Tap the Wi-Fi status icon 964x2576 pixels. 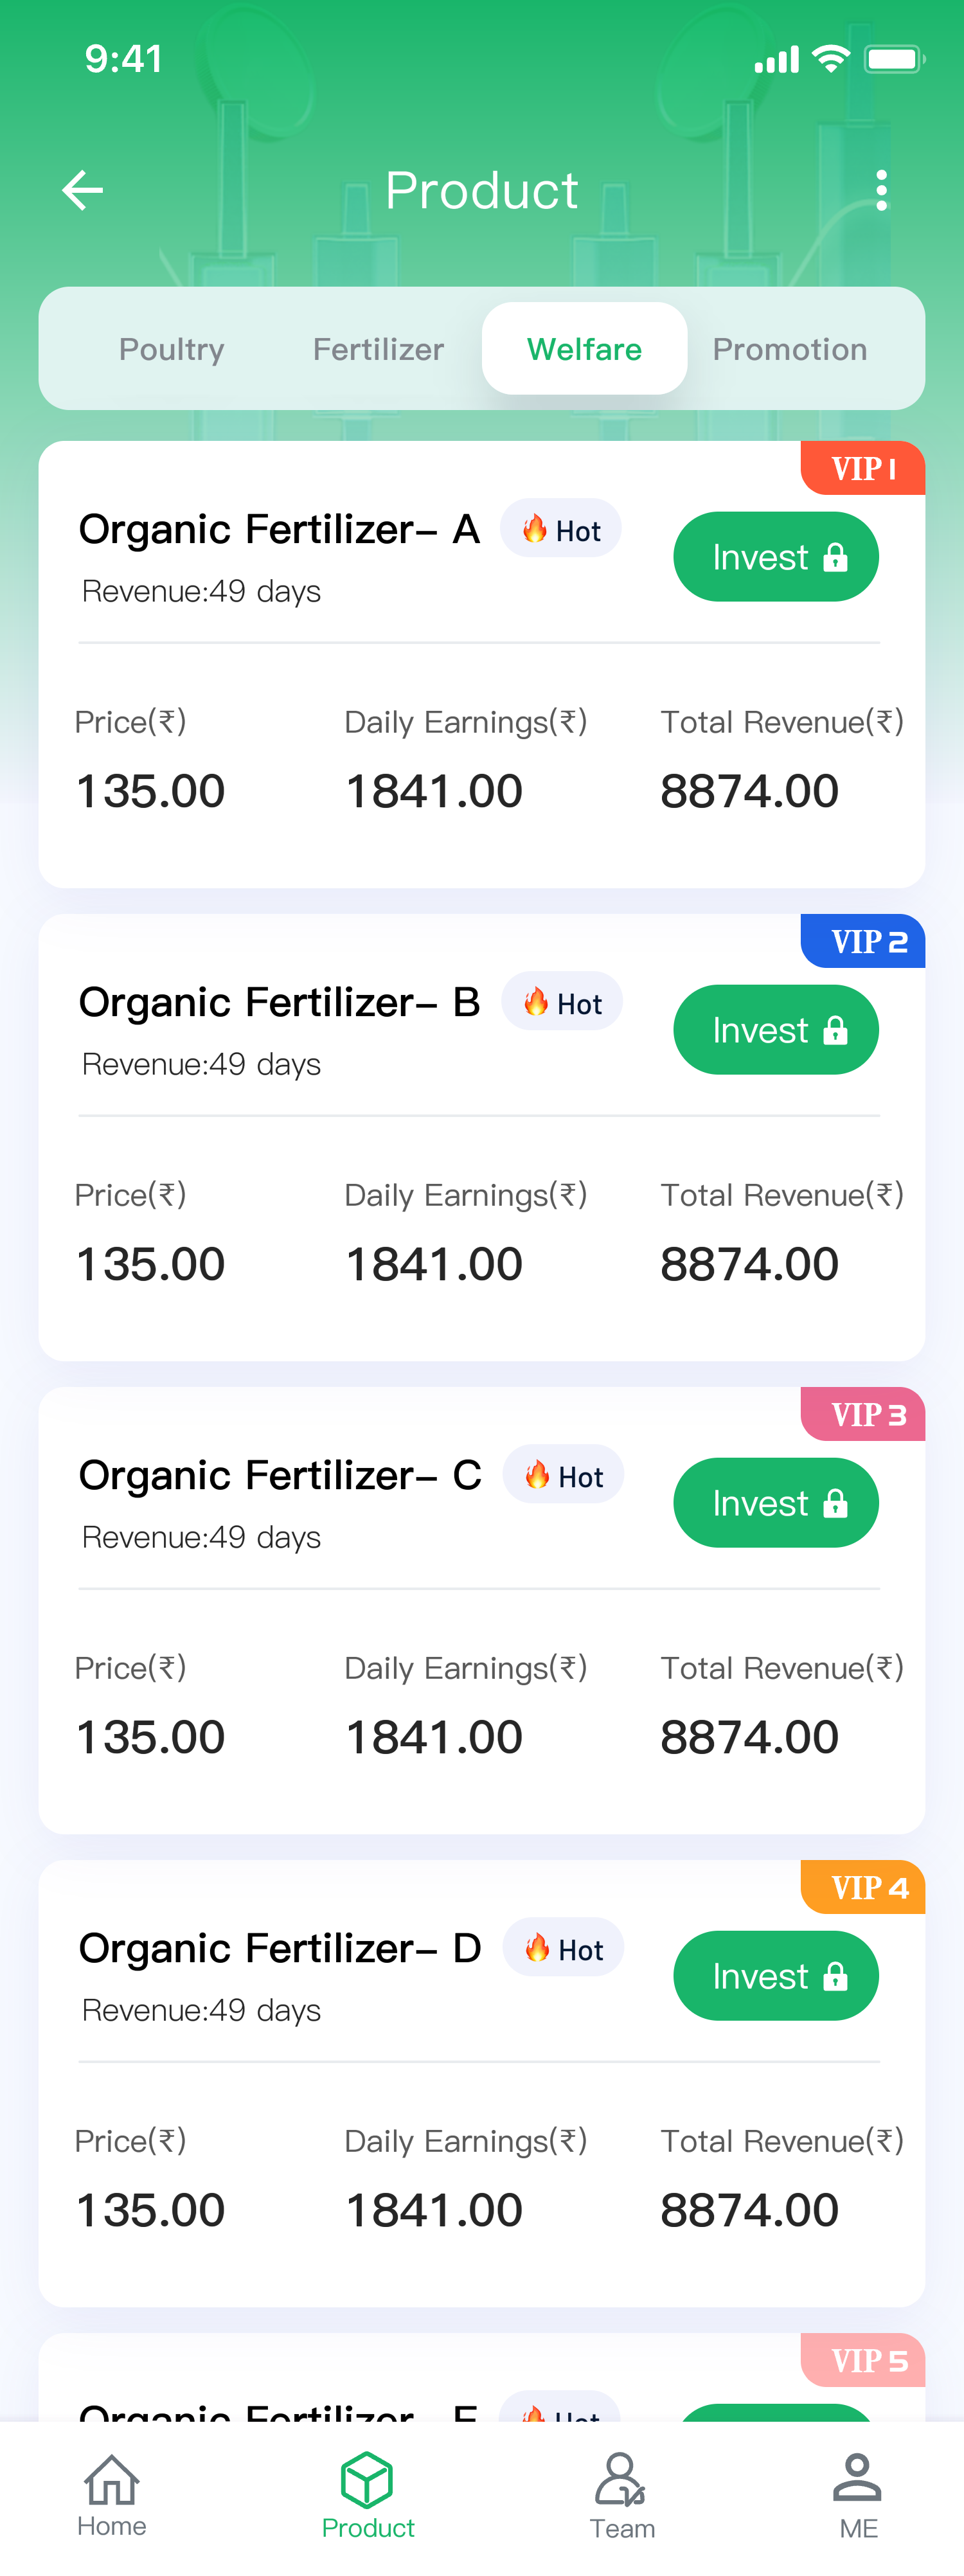[830, 59]
